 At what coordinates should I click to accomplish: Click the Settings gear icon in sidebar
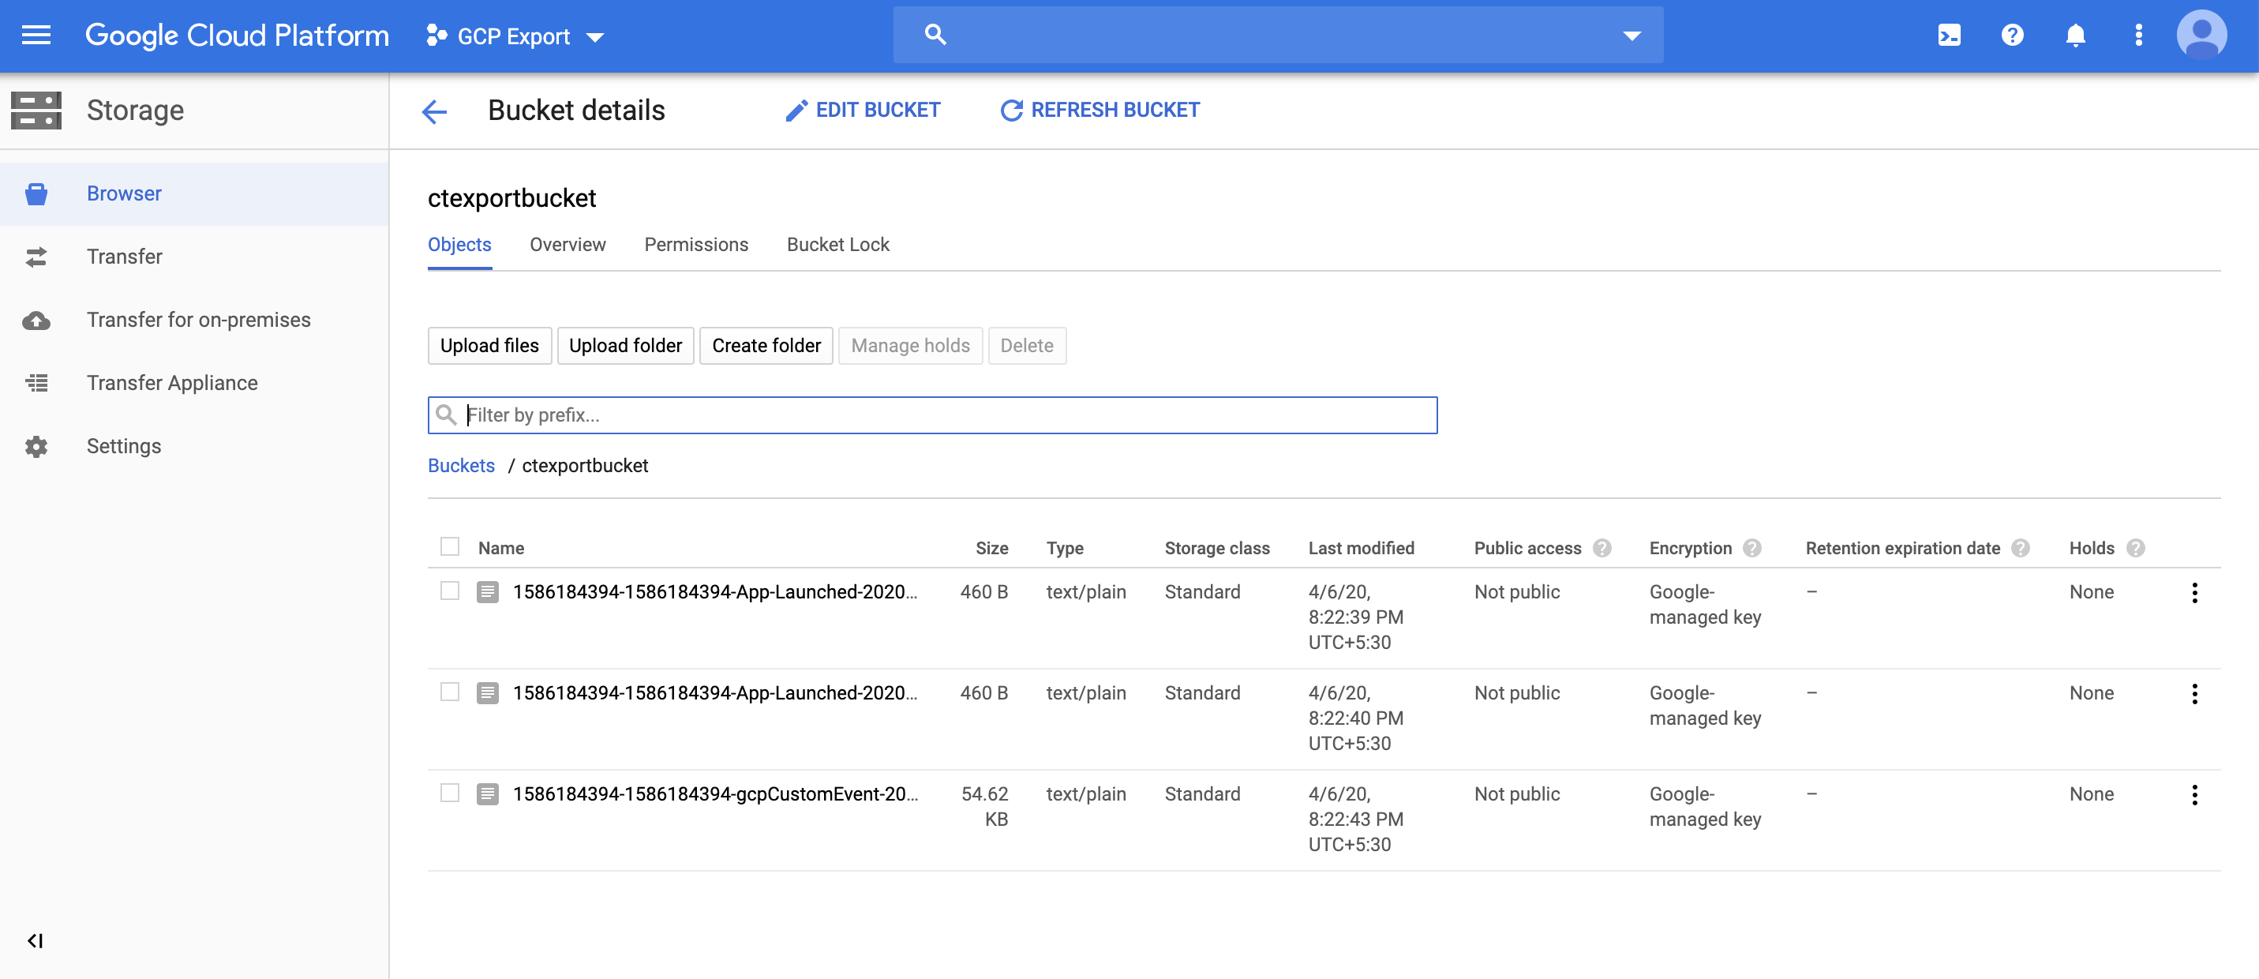(x=36, y=447)
